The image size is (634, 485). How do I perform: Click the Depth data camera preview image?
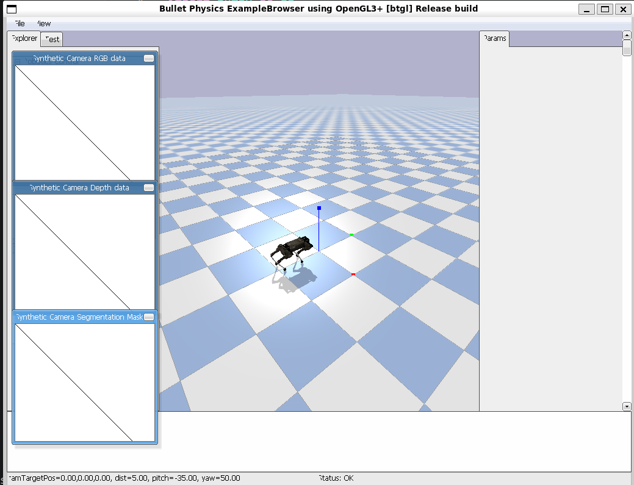pyautogui.click(x=85, y=252)
